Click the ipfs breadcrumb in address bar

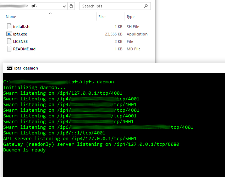click(34, 6)
